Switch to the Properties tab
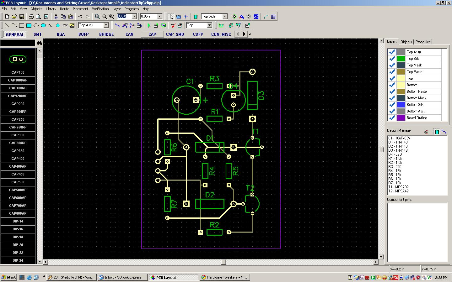 [423, 42]
